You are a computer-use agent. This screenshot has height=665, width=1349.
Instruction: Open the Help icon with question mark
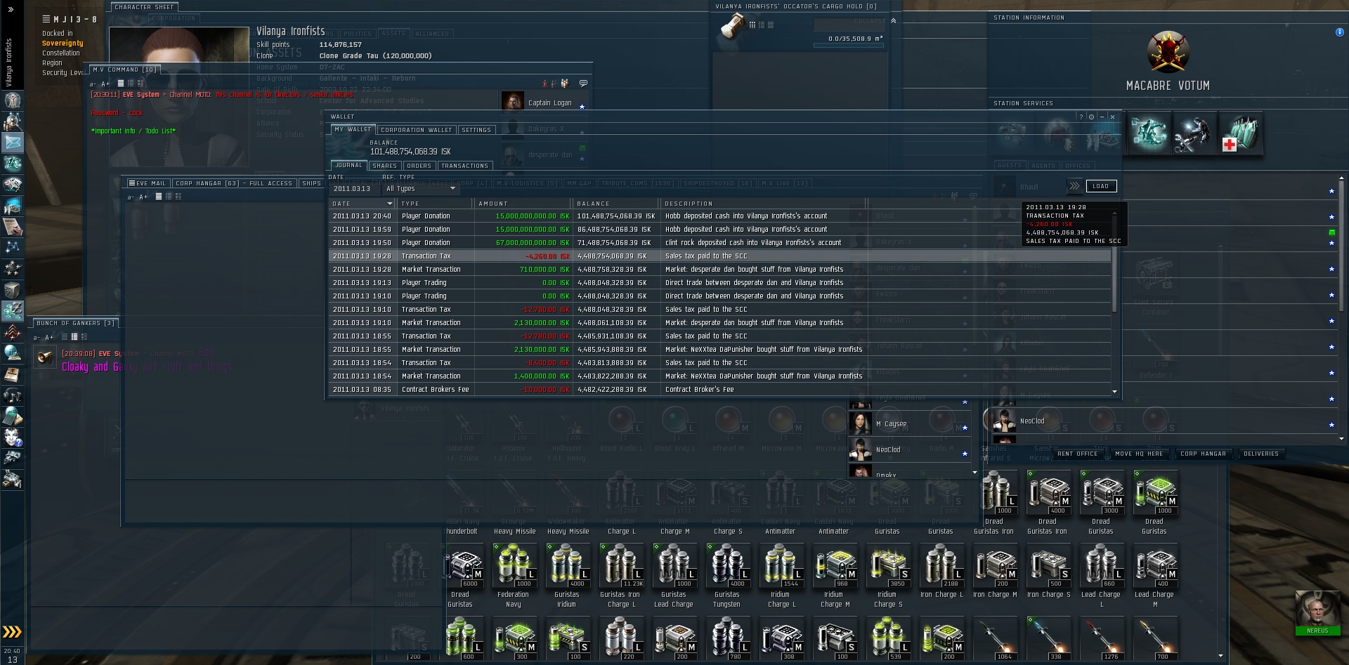(12, 437)
